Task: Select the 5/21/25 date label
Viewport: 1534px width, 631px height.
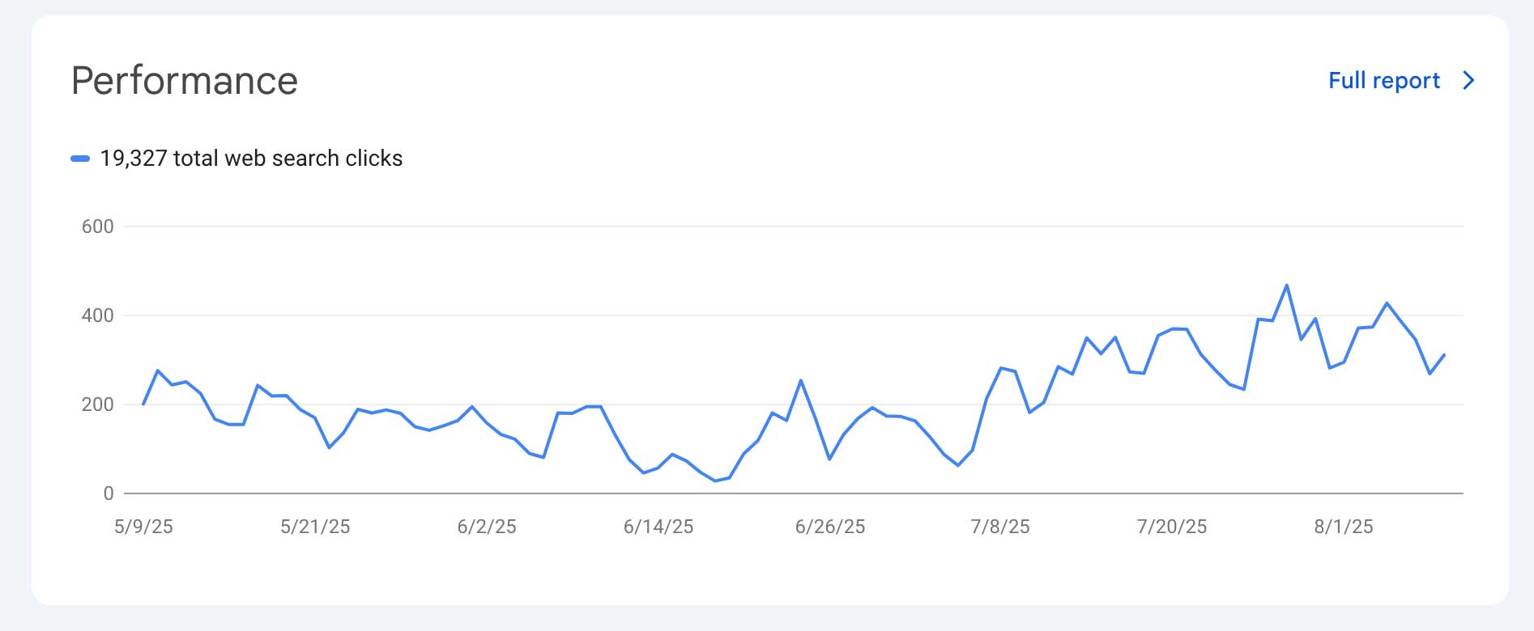Action: (x=315, y=527)
